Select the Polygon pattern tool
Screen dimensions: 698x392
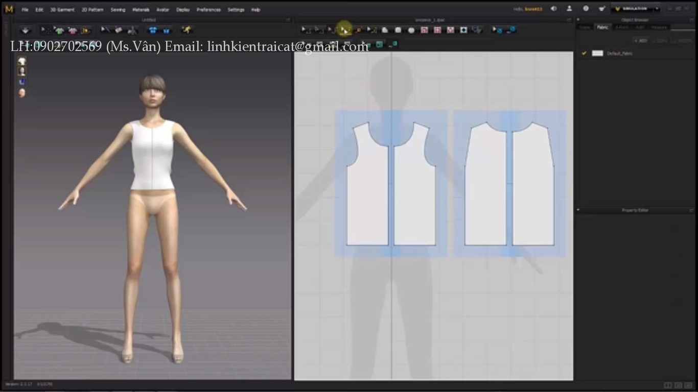point(385,30)
